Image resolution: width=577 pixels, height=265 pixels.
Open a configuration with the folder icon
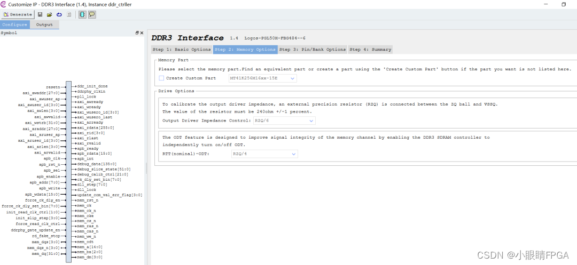(49, 15)
